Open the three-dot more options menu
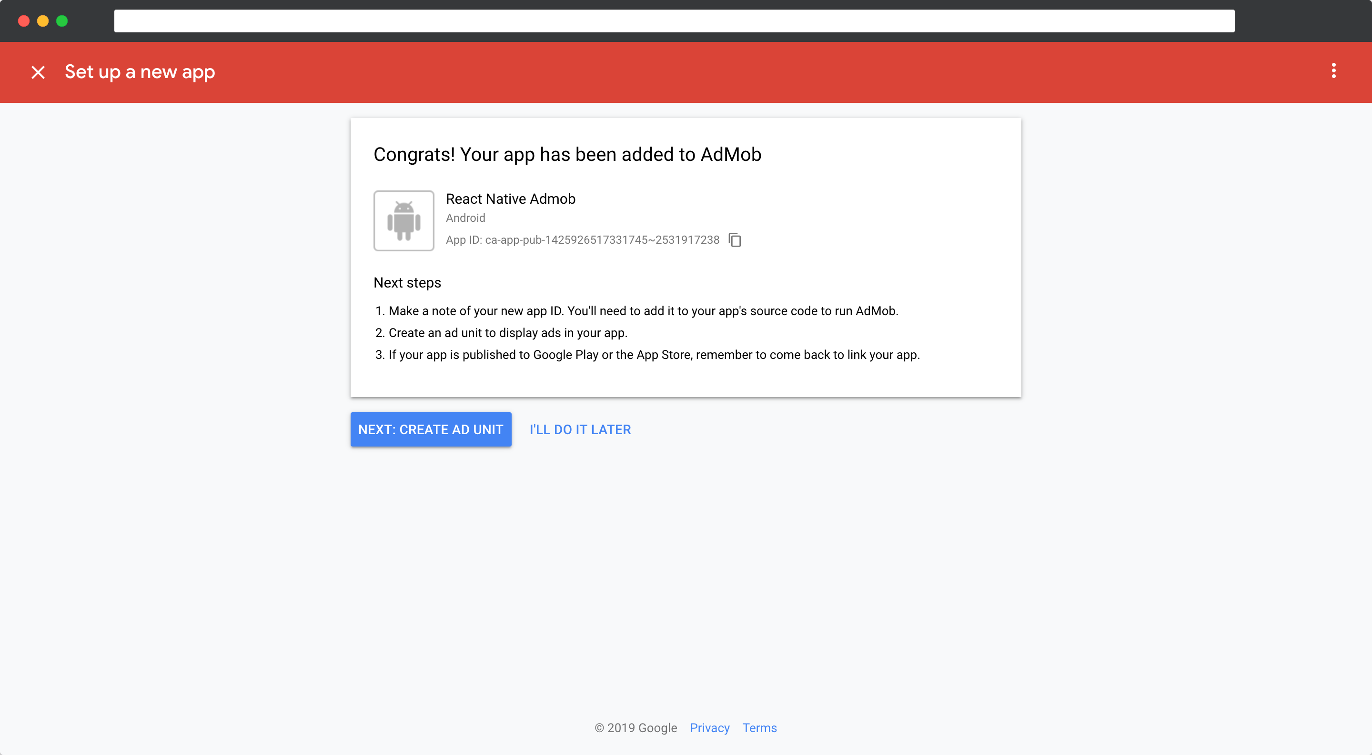This screenshot has height=755, width=1372. pyautogui.click(x=1333, y=71)
